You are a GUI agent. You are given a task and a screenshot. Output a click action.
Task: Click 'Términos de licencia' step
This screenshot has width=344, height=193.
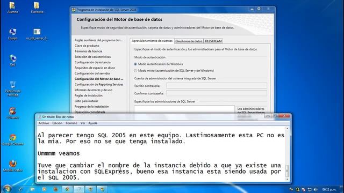[88, 51]
